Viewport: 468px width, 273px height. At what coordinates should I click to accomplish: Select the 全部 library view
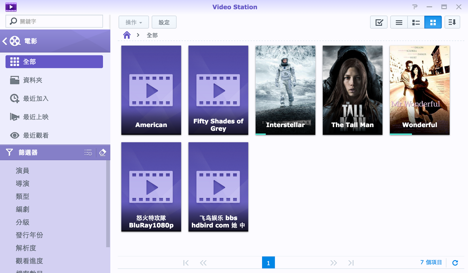pyautogui.click(x=54, y=62)
